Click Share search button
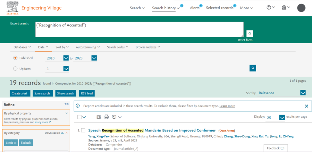The width and height of the screenshot is (312, 152). point(66,93)
